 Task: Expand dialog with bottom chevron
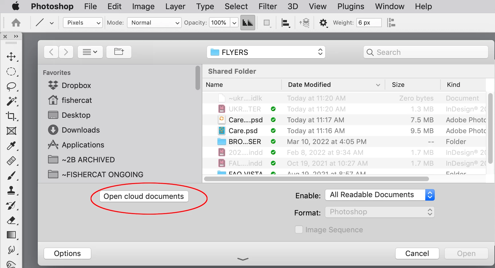243,259
